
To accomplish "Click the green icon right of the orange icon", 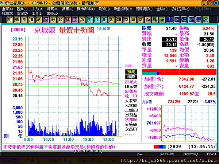I will coord(155,20).
